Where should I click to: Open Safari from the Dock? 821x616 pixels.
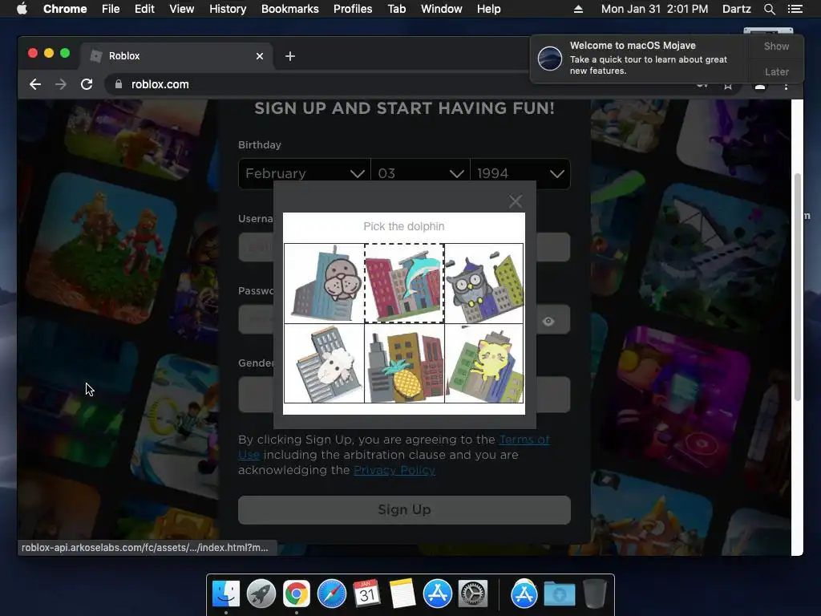[331, 594]
